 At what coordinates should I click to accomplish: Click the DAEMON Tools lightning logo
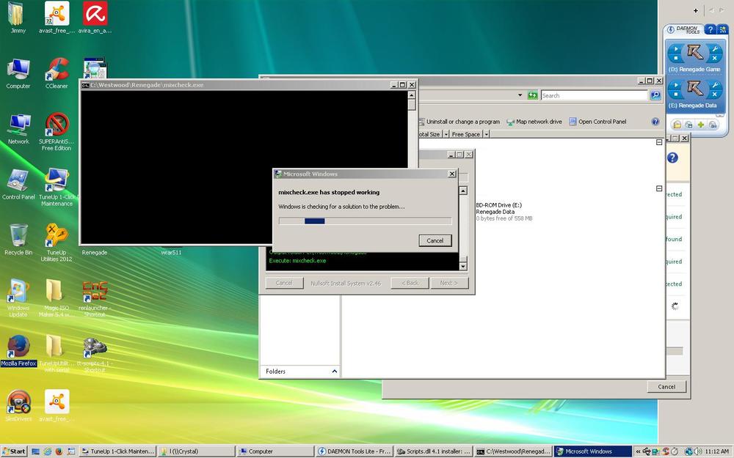(x=670, y=30)
